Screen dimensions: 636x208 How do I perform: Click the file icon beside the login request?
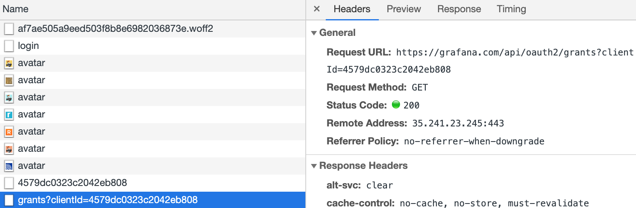(x=9, y=46)
